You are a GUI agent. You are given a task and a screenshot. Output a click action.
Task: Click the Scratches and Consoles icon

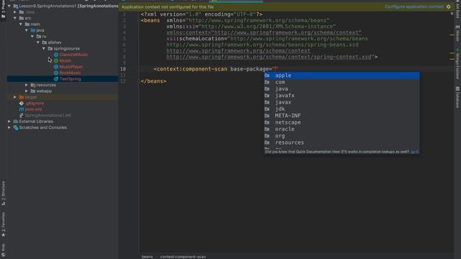[x=16, y=128]
